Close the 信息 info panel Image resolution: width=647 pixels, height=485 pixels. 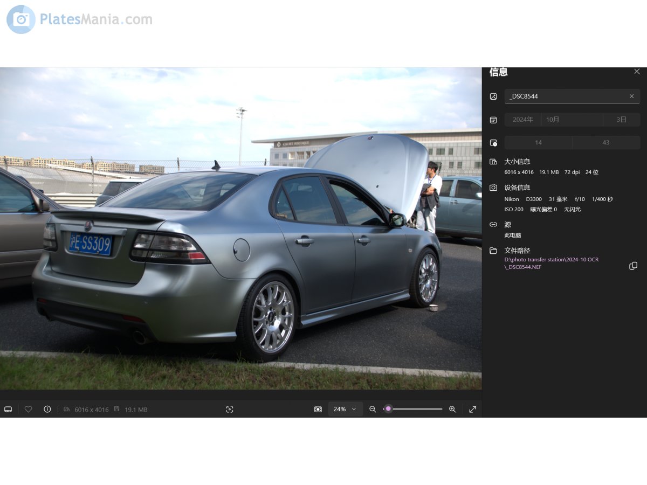[637, 72]
